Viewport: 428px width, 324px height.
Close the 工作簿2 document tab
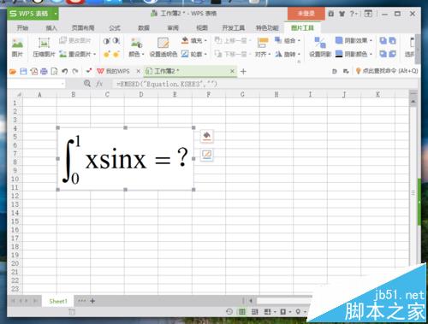pyautogui.click(x=232, y=71)
